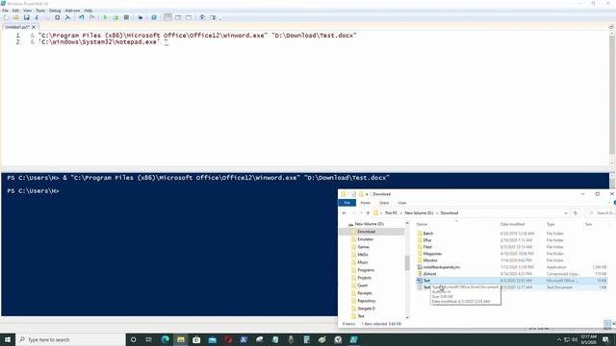This screenshot has width=616, height=346.
Task: Sort files by Type column header
Action: click(551, 224)
